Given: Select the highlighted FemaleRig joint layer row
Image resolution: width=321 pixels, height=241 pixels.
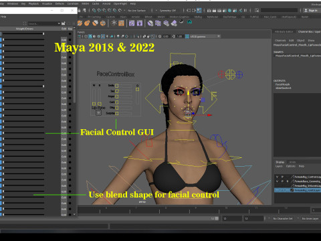Looking at the screenshot, I should [298, 190].
